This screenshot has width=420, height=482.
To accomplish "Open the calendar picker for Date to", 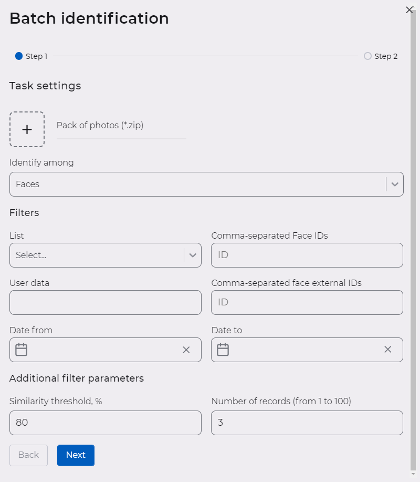I will pyautogui.click(x=223, y=349).
